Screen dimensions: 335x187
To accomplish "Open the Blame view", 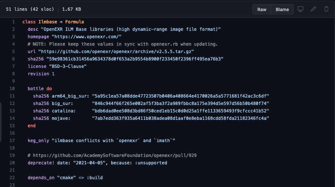I will coord(282,9).
